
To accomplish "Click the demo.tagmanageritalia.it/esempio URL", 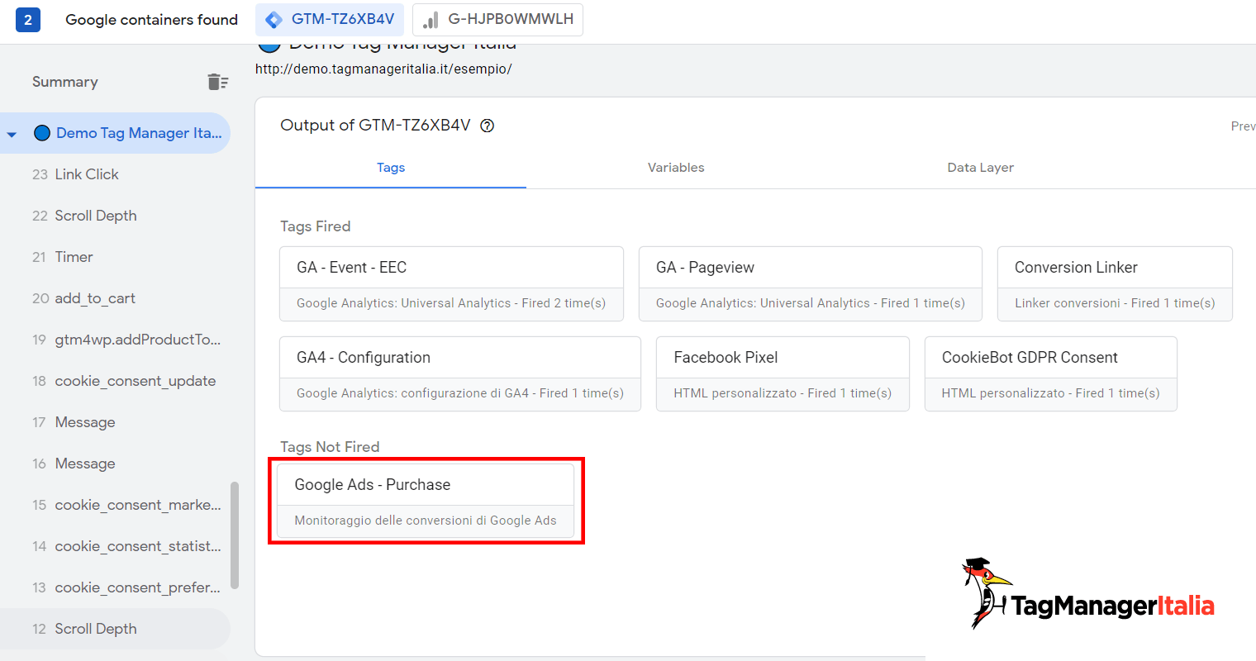I will click(383, 69).
